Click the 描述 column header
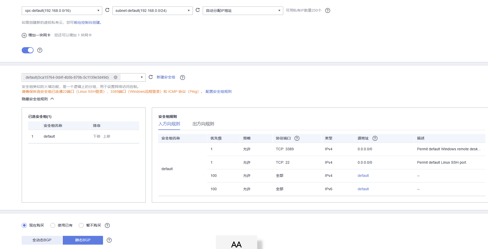The image size is (488, 249). point(421,138)
